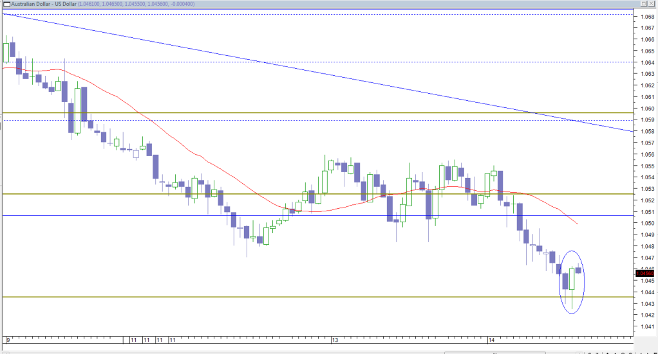Select the olive horizontal line near 1.0436
This screenshot has height=354, width=658.
(317, 297)
